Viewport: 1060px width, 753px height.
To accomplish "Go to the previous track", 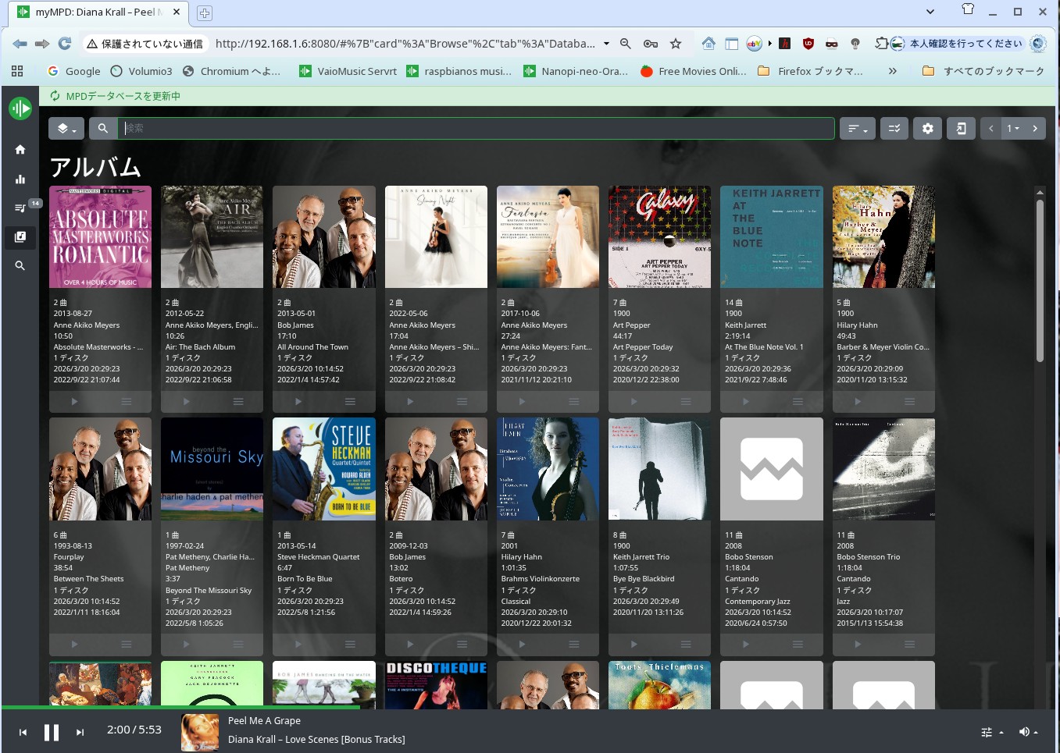I will tap(23, 732).
